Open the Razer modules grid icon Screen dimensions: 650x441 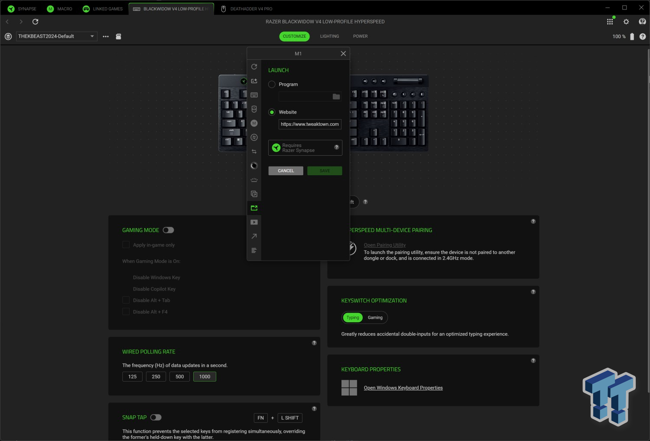coord(610,22)
